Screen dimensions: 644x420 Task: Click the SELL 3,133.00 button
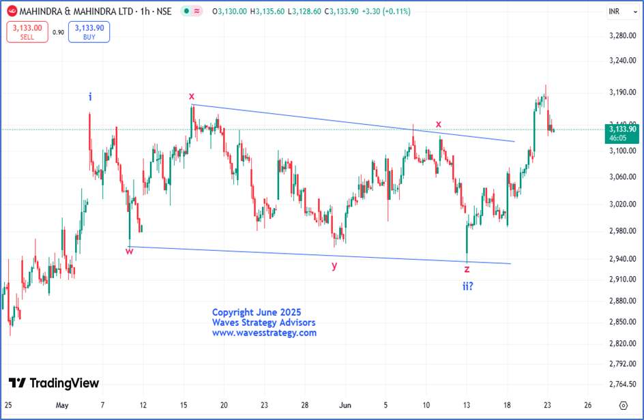tap(27, 32)
